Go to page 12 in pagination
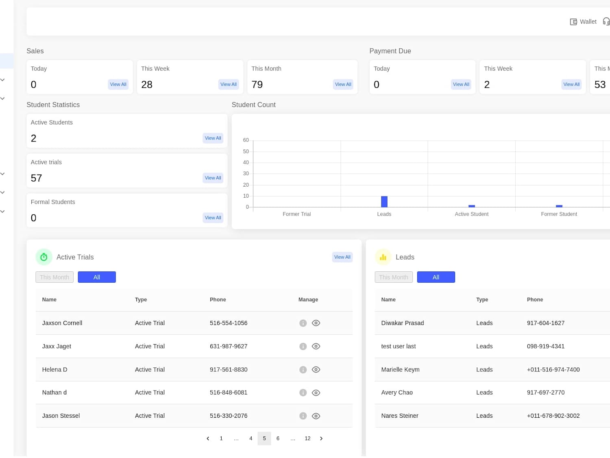Viewport: 610px width, 458px height. [307, 438]
